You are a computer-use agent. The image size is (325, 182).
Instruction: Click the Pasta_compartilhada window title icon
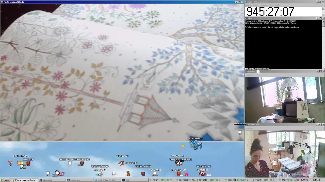pos(2,2)
